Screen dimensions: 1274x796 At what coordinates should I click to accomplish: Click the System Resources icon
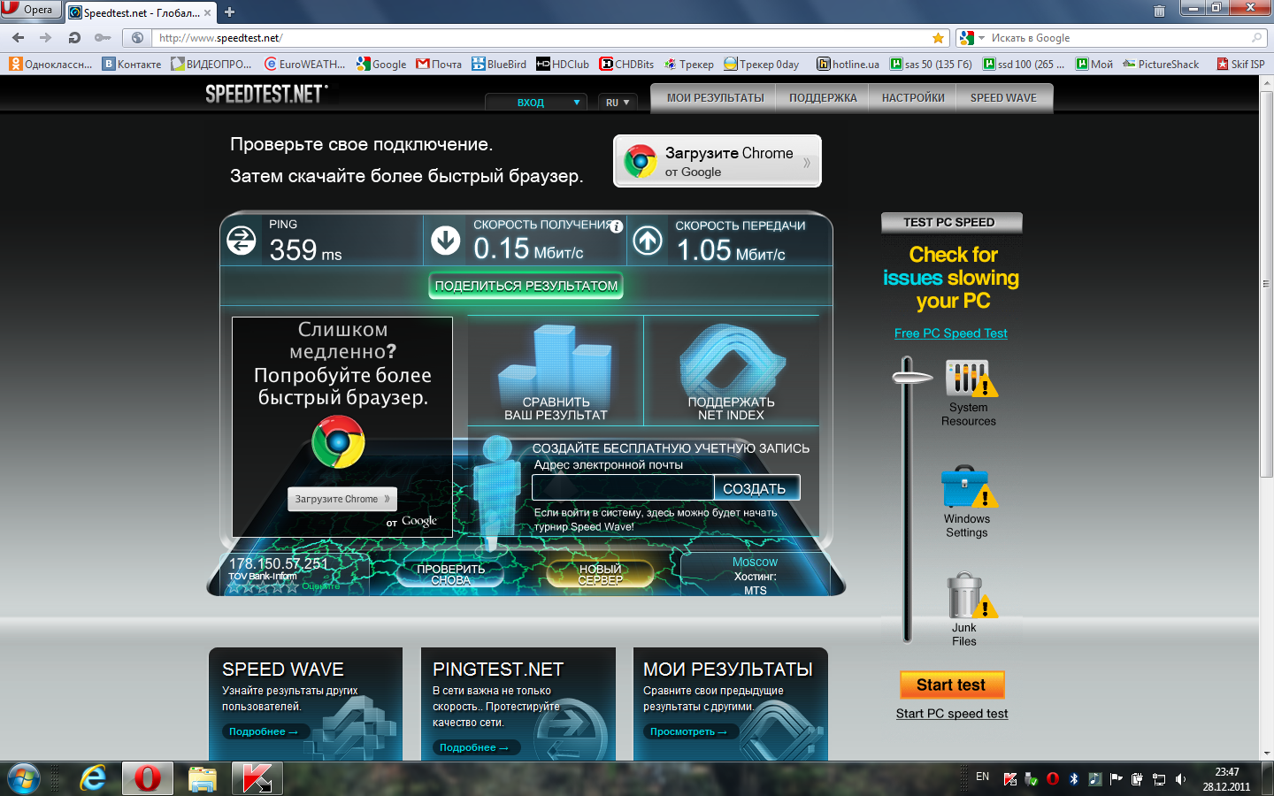pos(971,379)
